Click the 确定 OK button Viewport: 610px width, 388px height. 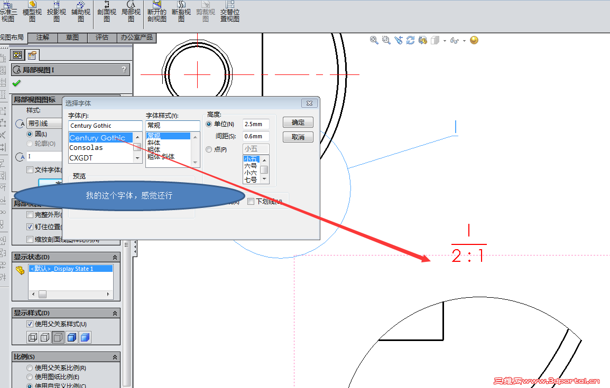[x=298, y=122]
